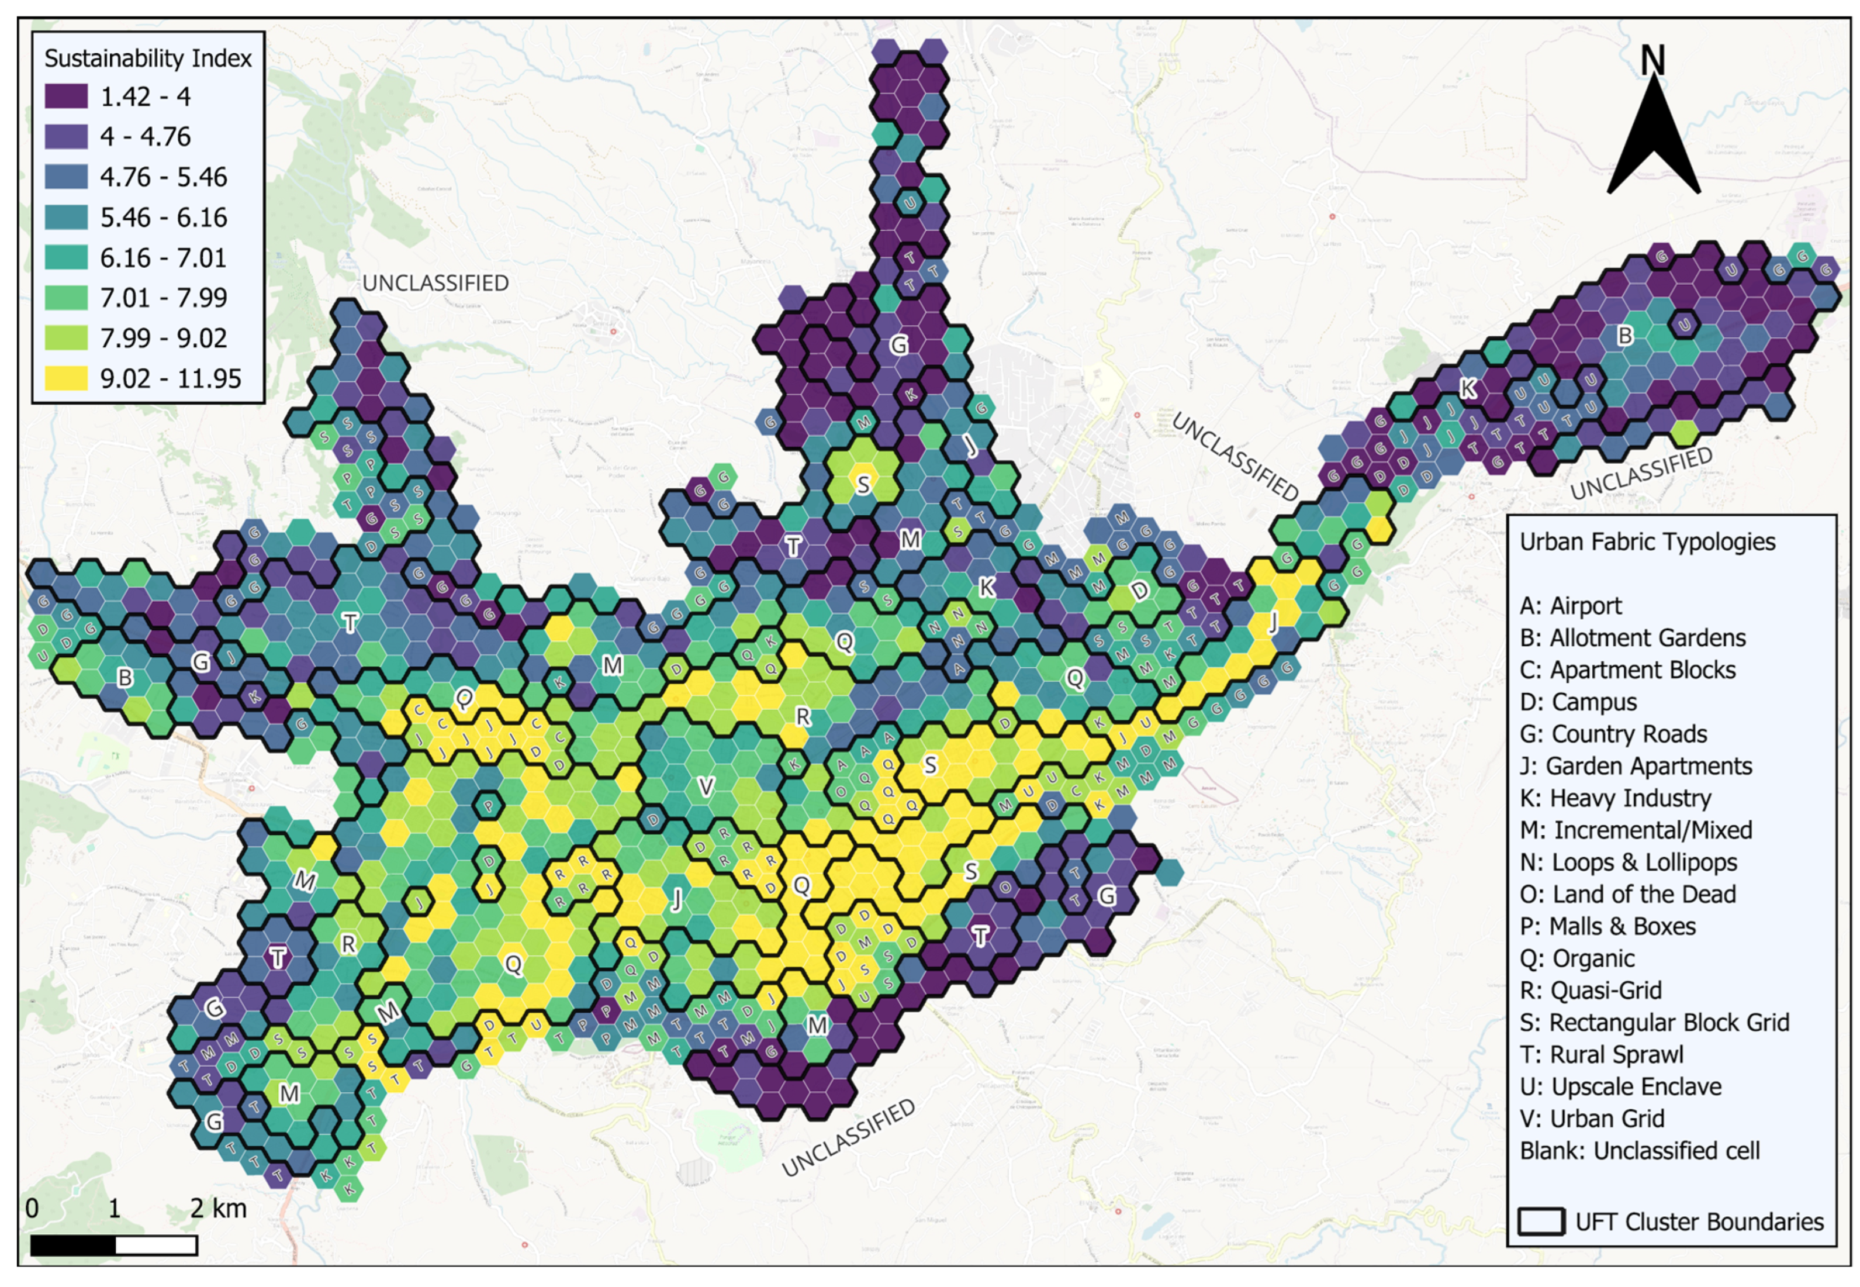This screenshot has height=1287, width=1860.
Task: Click the UNCLASSIFIED label in the northwest
Action: pyautogui.click(x=435, y=283)
